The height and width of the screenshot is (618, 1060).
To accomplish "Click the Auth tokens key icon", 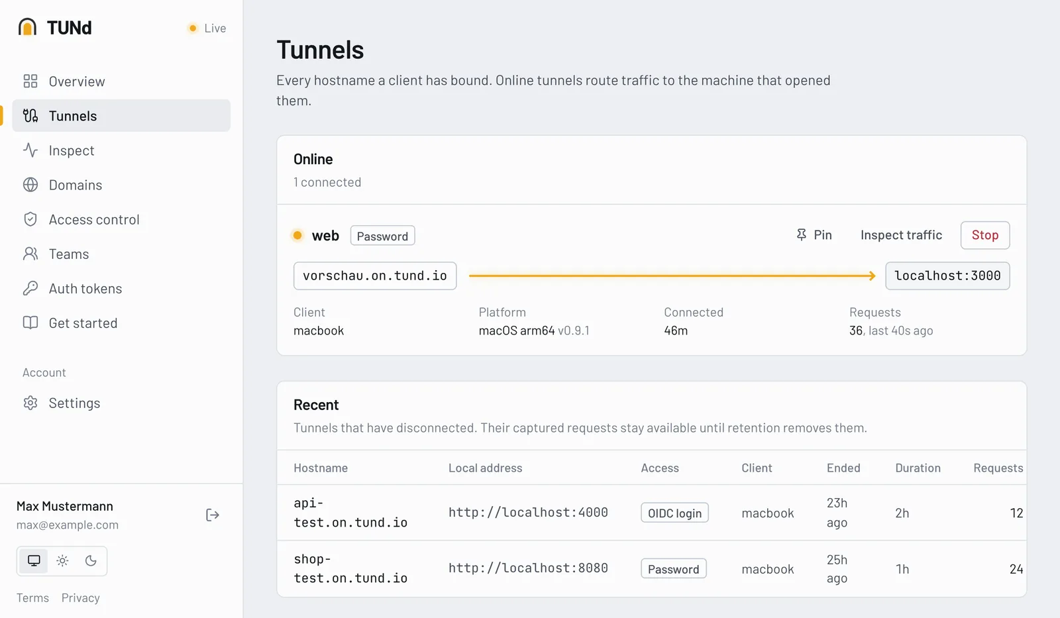I will (30, 288).
